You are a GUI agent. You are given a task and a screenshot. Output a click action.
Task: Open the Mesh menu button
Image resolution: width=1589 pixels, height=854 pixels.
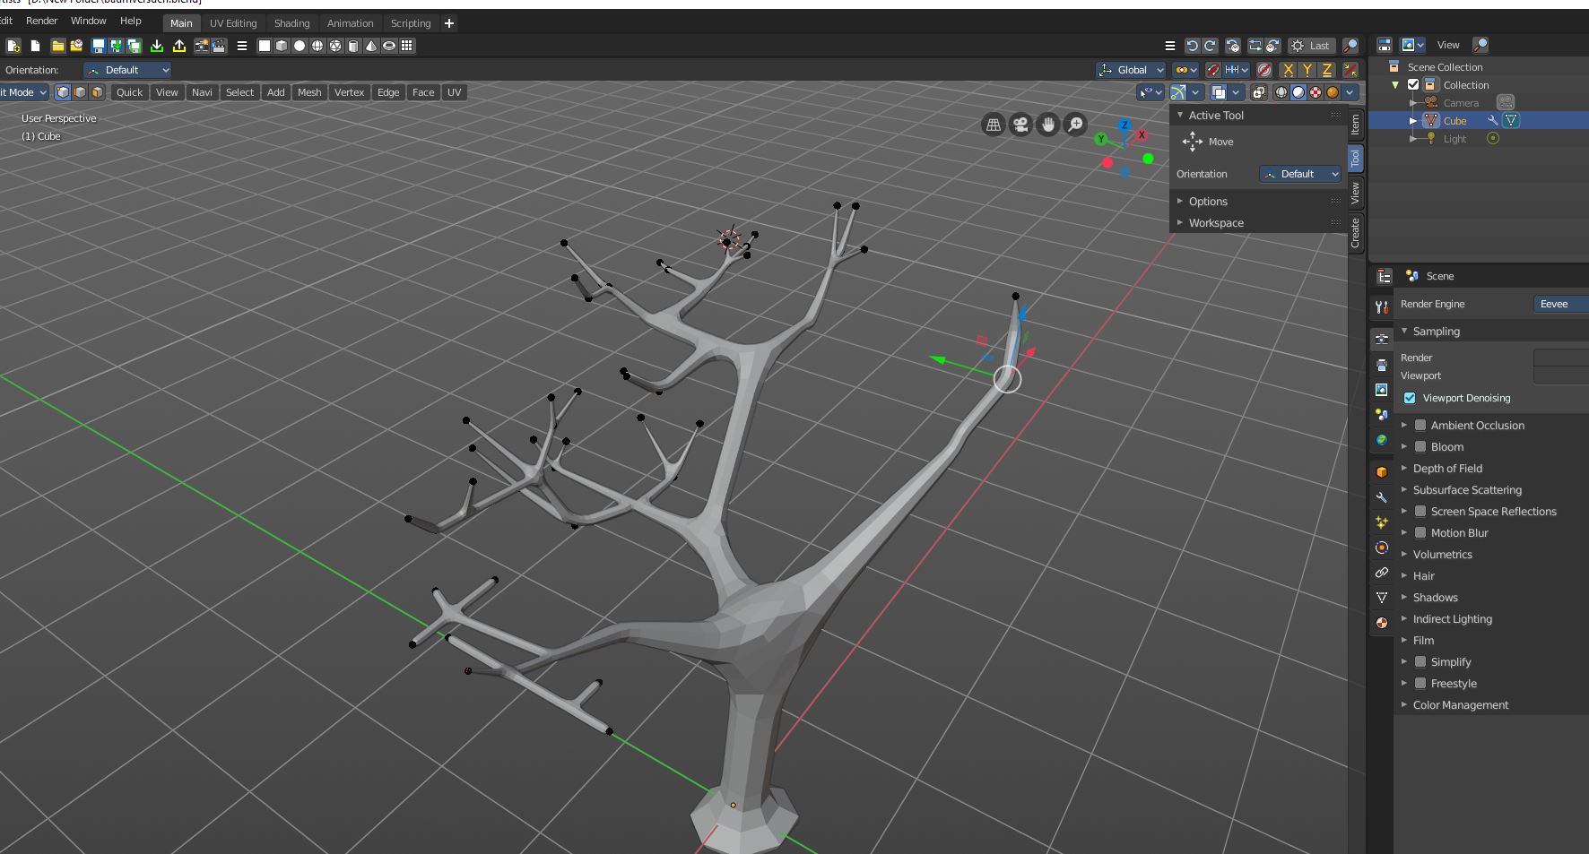309,92
